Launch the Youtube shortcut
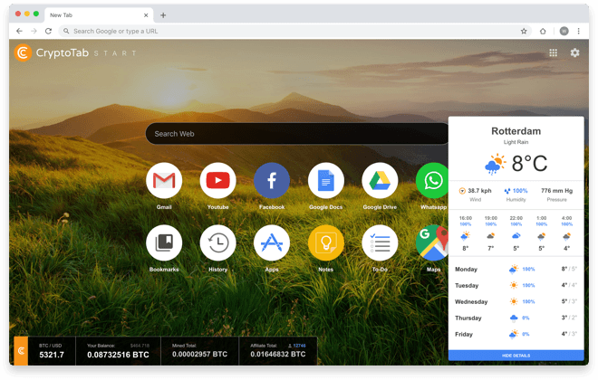598x380 pixels. point(217,181)
